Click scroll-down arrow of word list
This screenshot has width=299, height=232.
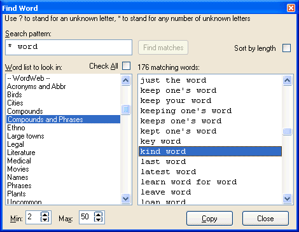[126, 199]
